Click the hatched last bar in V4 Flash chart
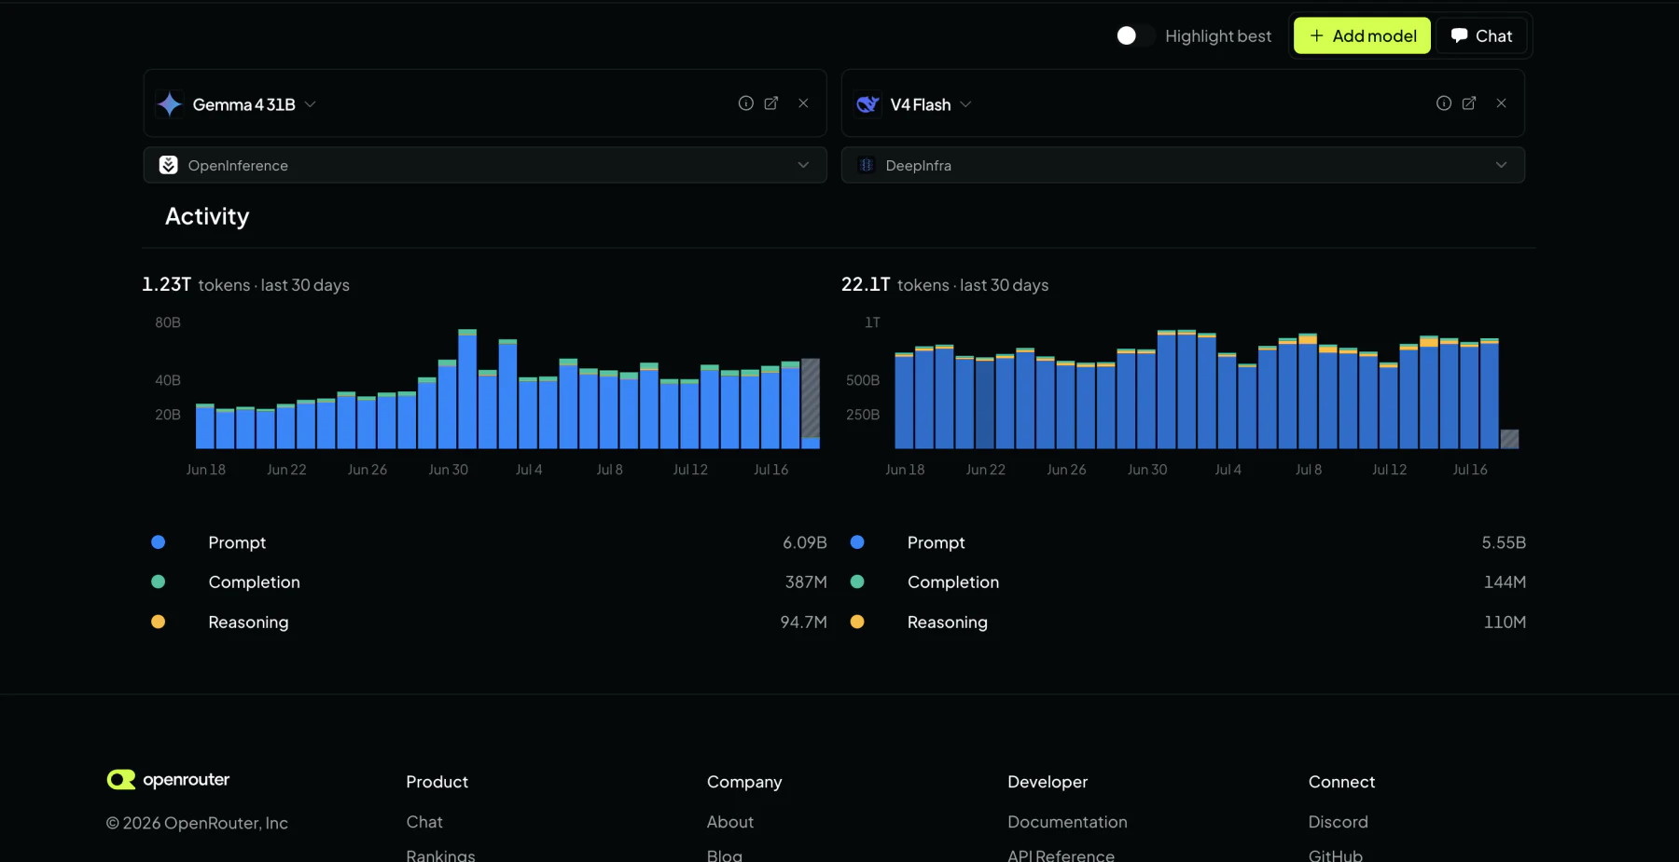Viewport: 1679px width, 862px height. tap(1509, 439)
